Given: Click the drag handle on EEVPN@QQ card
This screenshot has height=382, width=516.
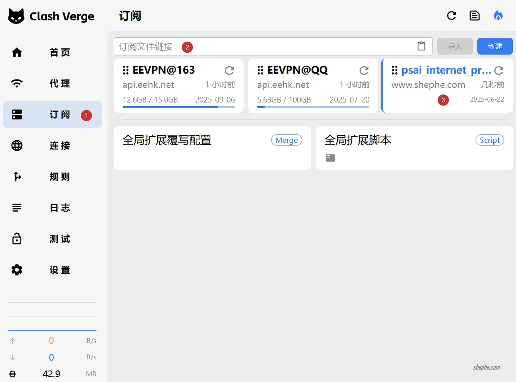Looking at the screenshot, I should [260, 71].
